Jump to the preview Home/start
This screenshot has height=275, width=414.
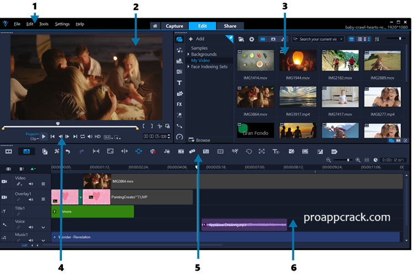click(x=52, y=136)
